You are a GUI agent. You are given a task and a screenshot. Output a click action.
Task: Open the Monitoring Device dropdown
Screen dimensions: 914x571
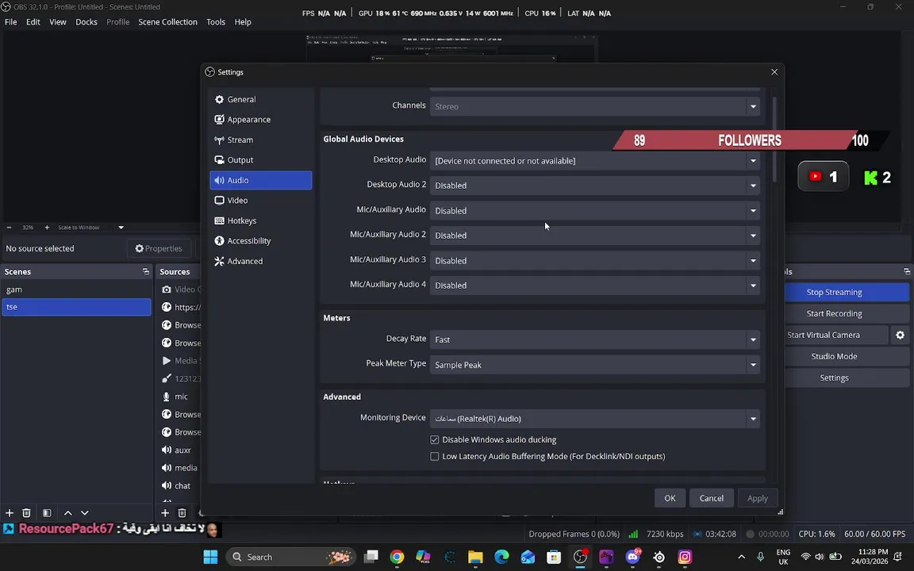click(x=594, y=419)
